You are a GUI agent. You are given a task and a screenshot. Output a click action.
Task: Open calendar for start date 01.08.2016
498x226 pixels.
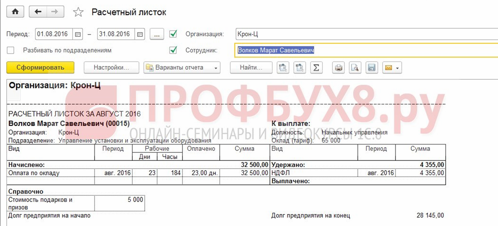(x=78, y=34)
